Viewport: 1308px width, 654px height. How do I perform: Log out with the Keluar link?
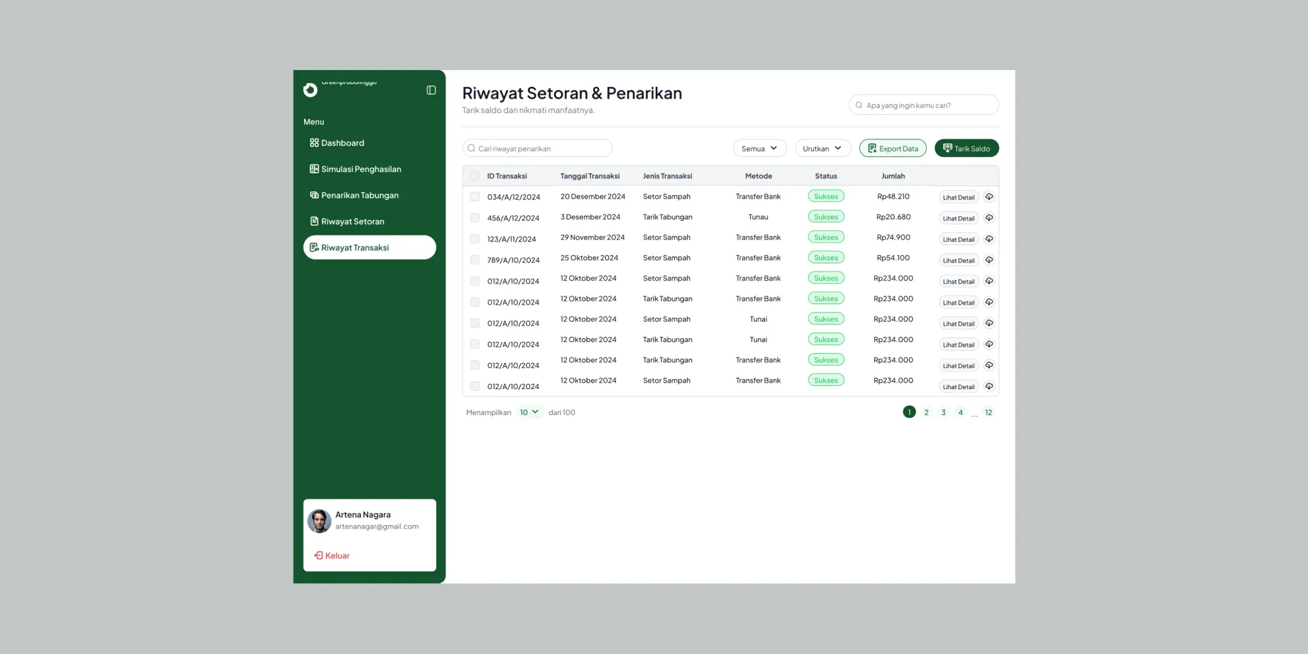click(x=332, y=556)
